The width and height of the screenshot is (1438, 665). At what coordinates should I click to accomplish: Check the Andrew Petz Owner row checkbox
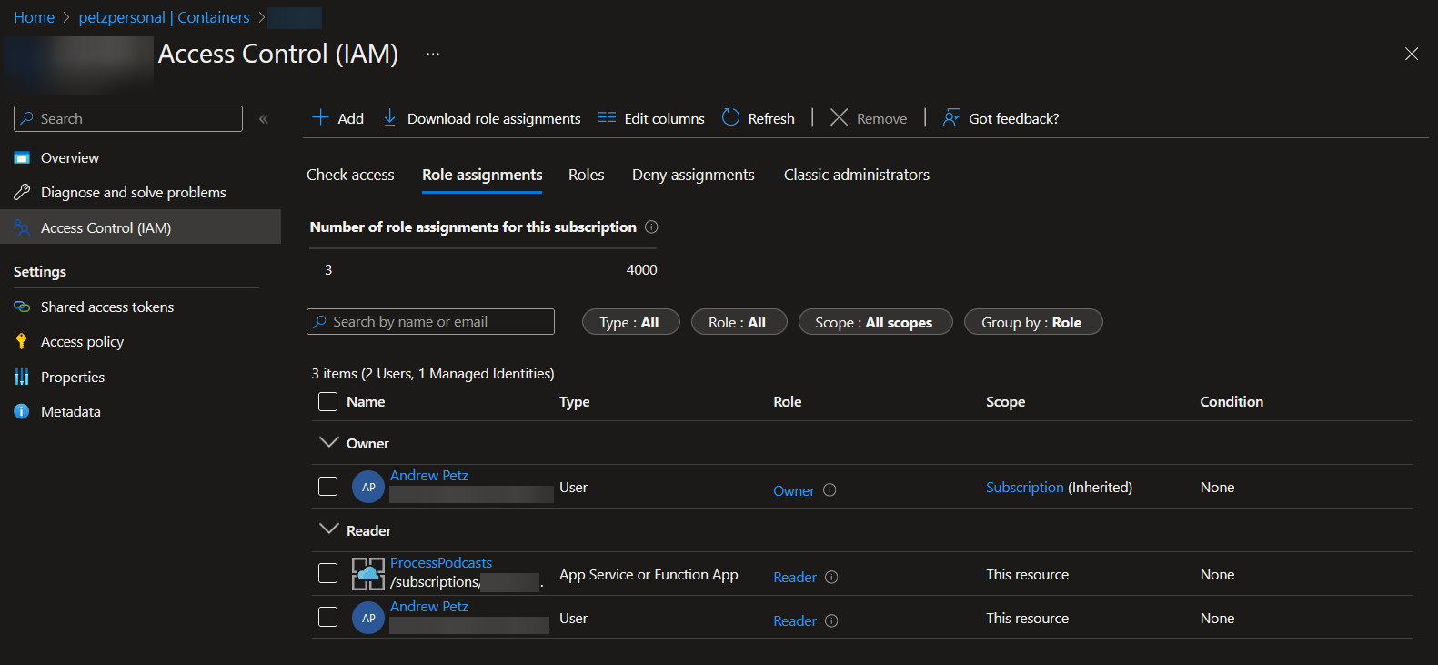pos(328,486)
